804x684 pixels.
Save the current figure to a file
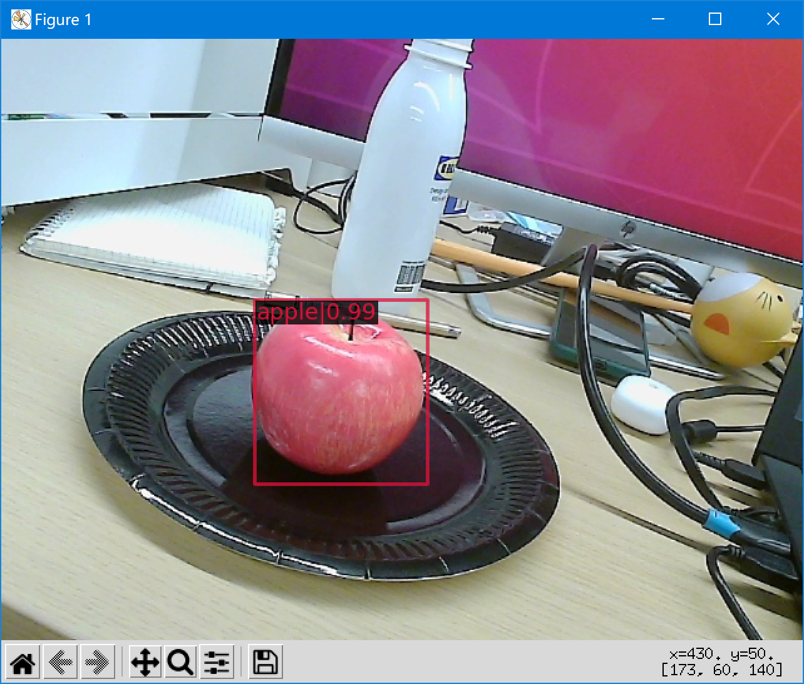(x=266, y=661)
